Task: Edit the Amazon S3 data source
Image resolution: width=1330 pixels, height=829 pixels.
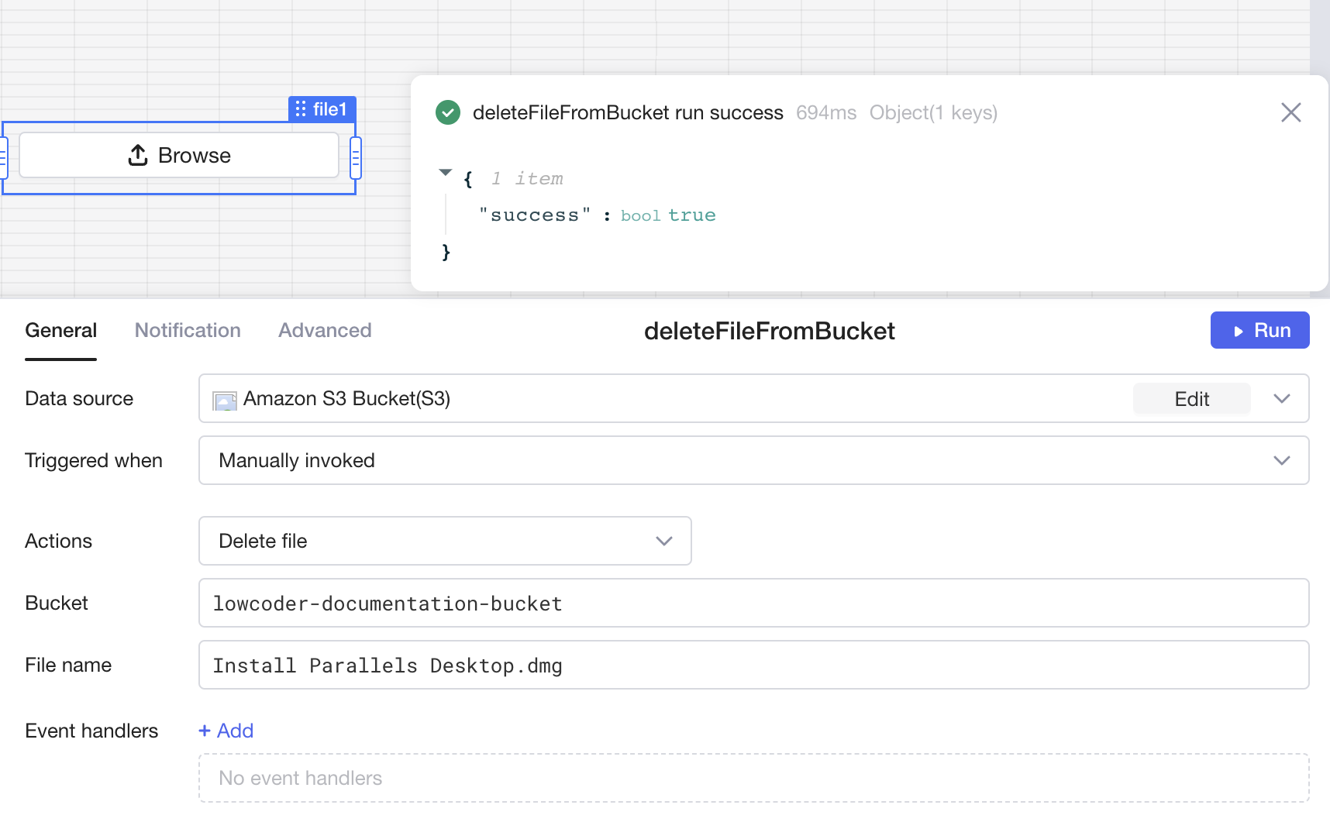Action: click(1190, 399)
